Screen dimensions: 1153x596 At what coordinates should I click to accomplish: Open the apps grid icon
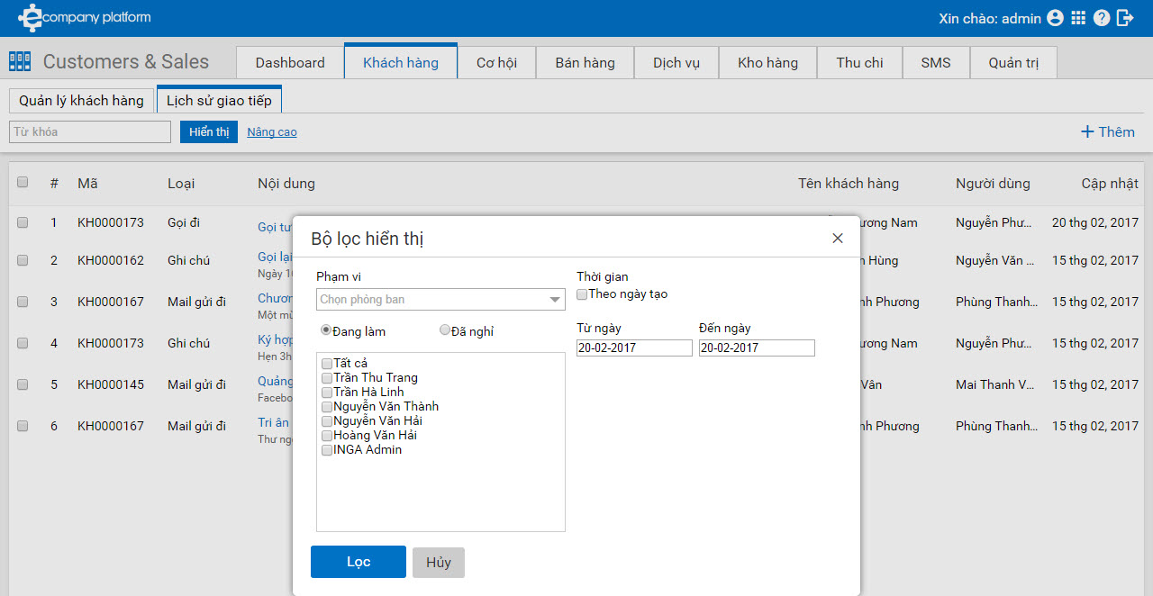click(x=1078, y=18)
